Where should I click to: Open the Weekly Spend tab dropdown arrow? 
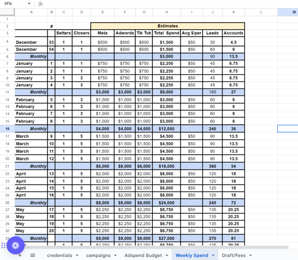(213, 255)
